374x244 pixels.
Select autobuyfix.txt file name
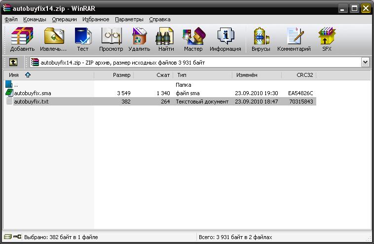(x=31, y=102)
